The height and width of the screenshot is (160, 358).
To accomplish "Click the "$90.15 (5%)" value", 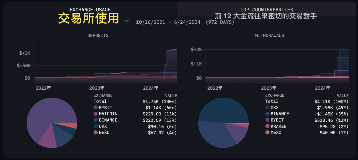I will pyautogui.click(x=162, y=126).
